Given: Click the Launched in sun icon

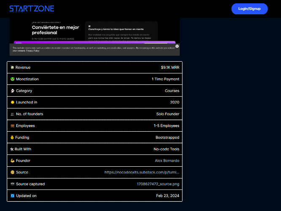Looking at the screenshot, I should [x=12, y=102].
